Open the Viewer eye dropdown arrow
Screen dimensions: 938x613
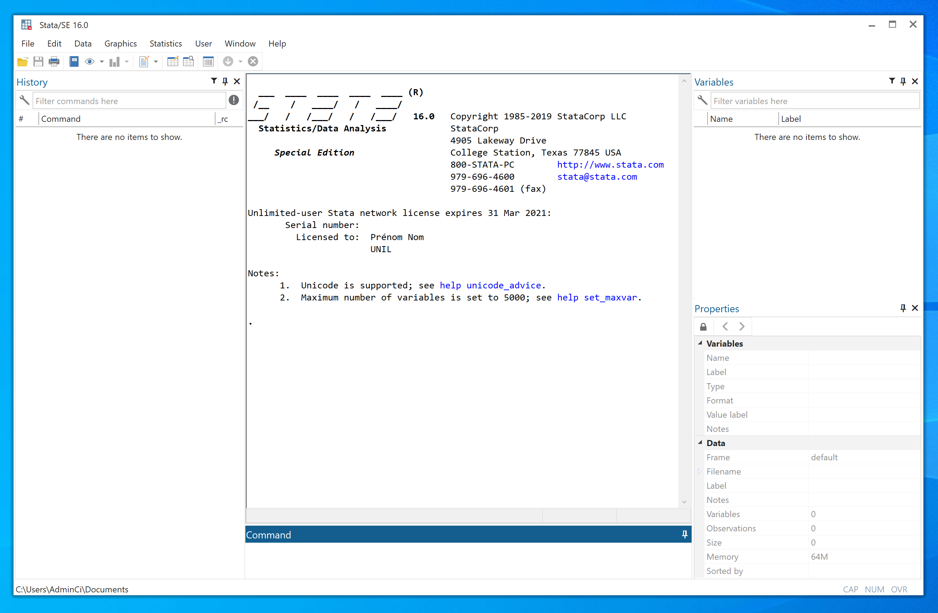click(x=102, y=62)
